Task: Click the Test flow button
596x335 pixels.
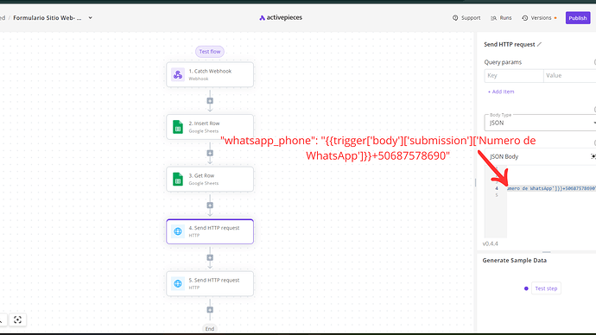Action: tap(210, 51)
